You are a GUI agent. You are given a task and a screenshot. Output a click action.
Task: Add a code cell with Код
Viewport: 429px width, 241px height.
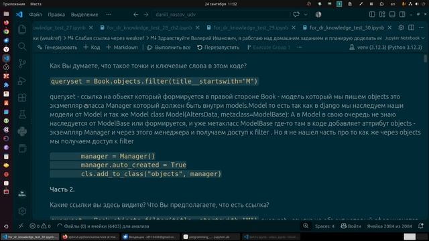(92, 48)
